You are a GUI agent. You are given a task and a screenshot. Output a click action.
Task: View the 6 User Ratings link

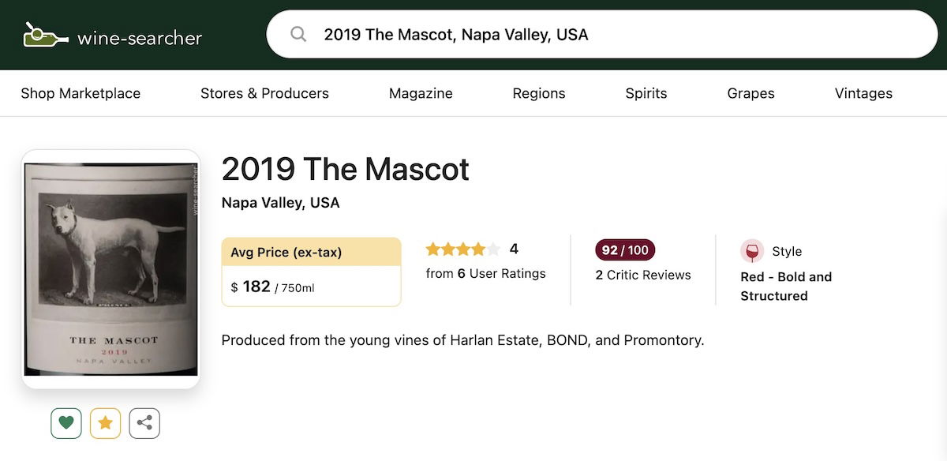click(501, 274)
